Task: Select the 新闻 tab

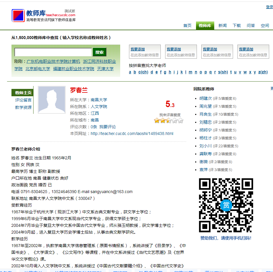Action: click(x=222, y=26)
